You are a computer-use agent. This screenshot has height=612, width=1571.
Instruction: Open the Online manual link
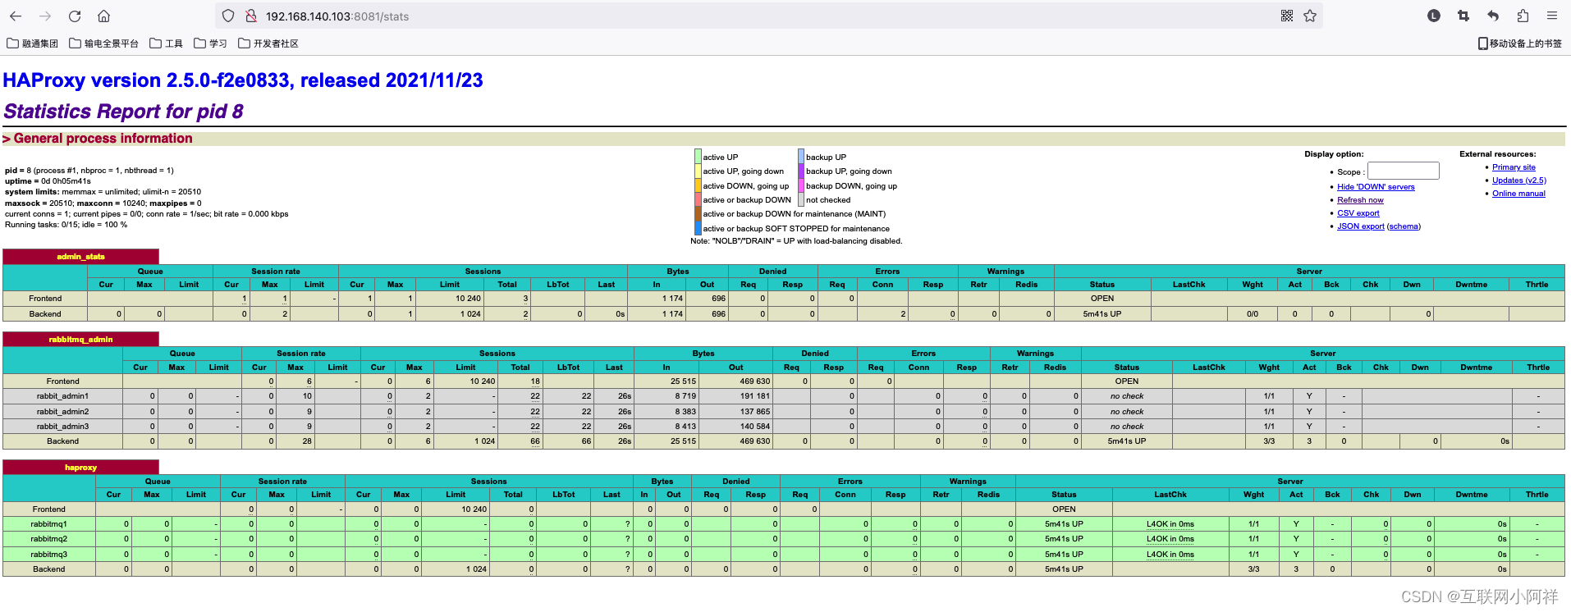pyautogui.click(x=1518, y=194)
